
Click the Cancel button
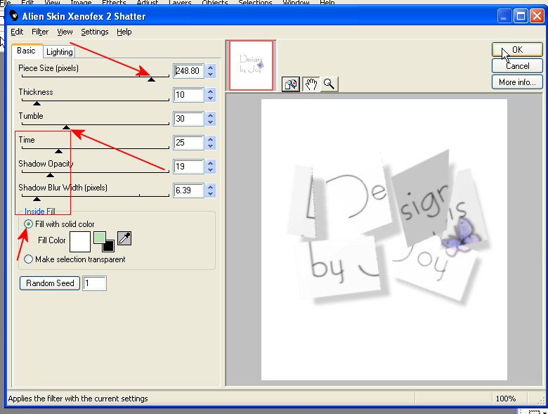(517, 66)
